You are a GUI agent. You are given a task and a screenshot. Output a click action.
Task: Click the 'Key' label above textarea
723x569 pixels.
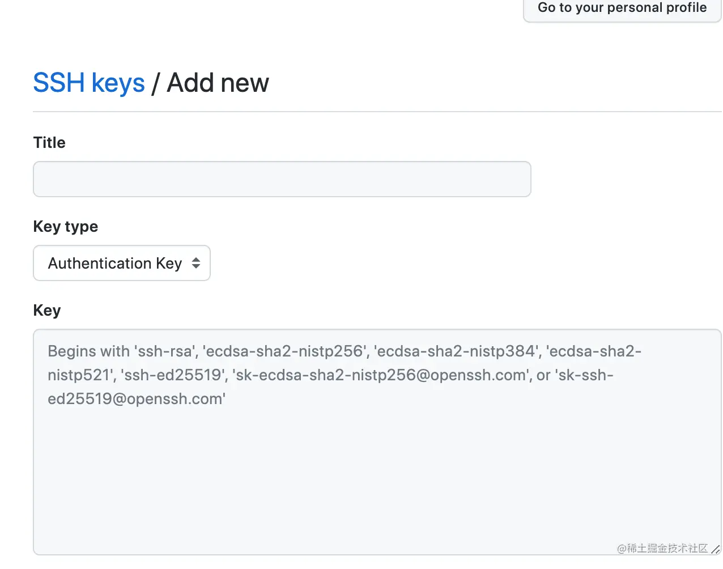pyautogui.click(x=47, y=311)
